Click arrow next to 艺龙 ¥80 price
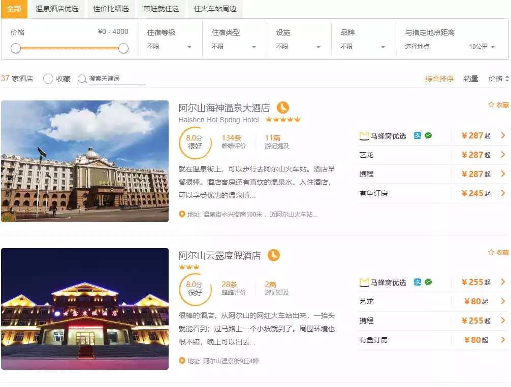511x387 pixels. pyautogui.click(x=503, y=301)
